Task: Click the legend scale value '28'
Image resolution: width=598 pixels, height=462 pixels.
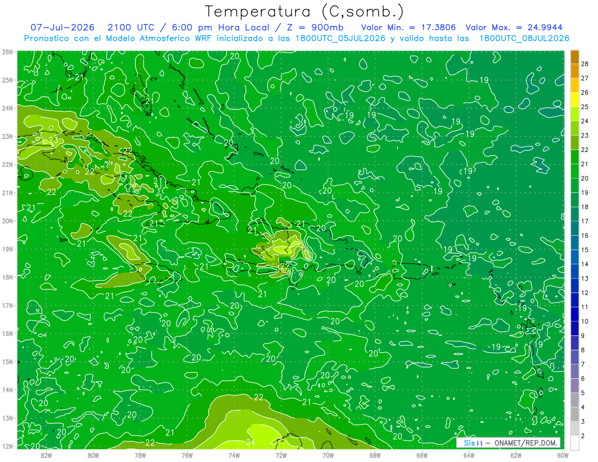Action: 585,63
